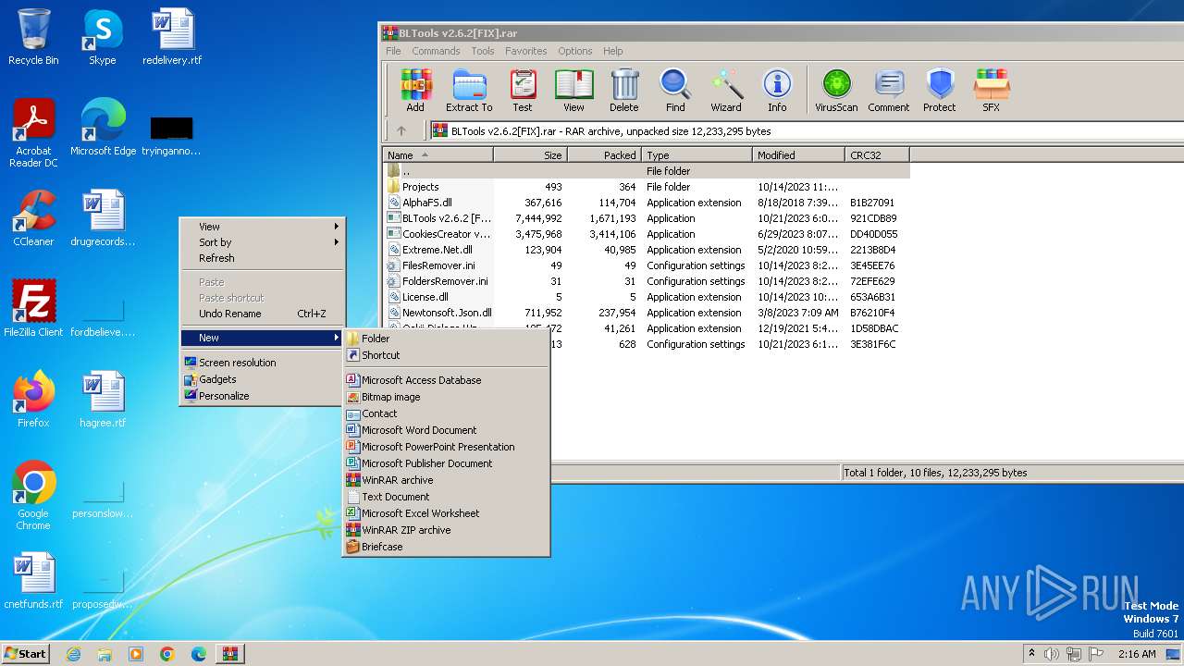Expand the View submenu in context menu

point(262,227)
